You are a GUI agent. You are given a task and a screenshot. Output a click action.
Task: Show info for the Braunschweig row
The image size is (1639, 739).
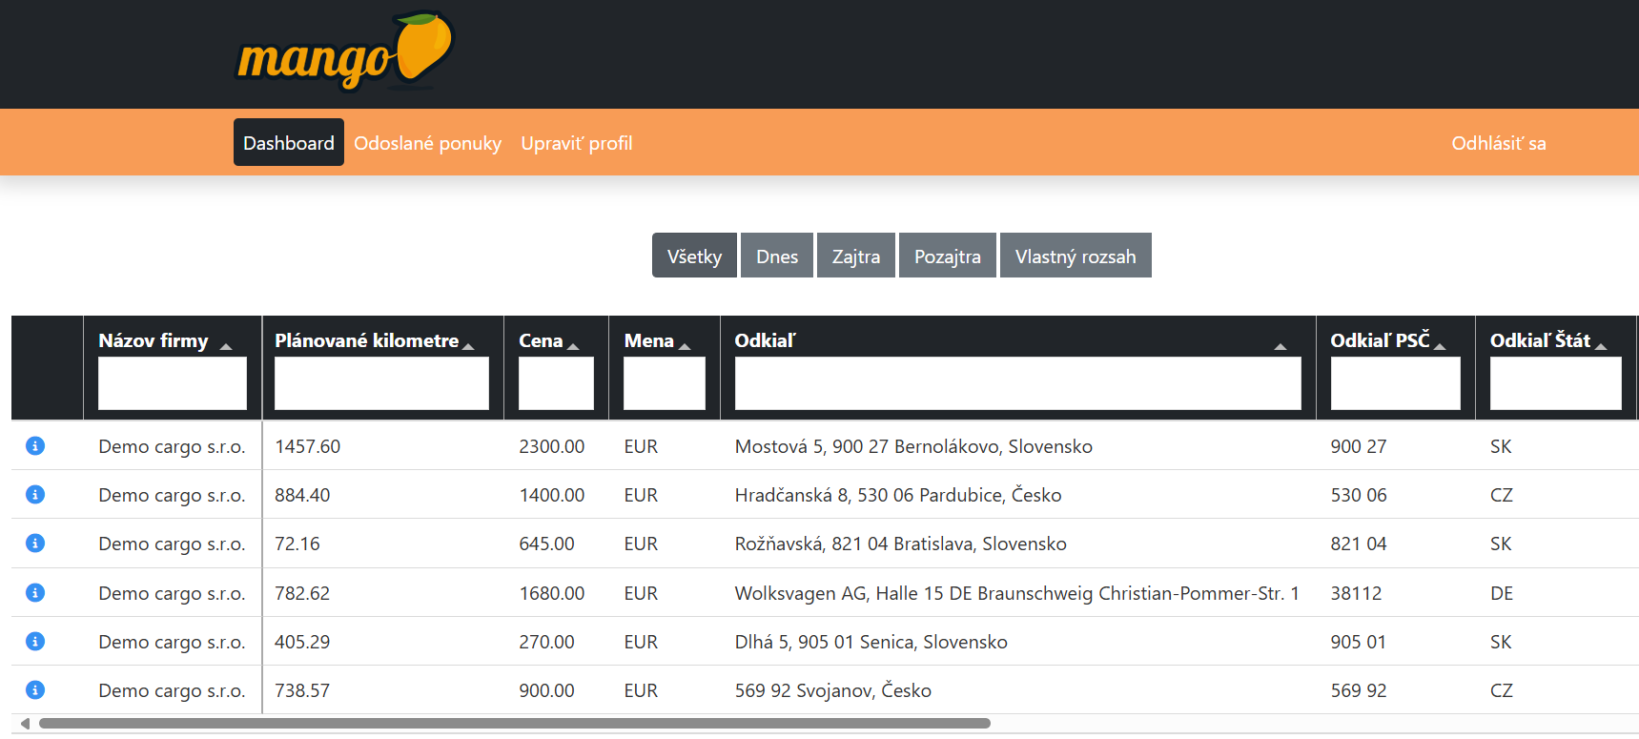(35, 593)
